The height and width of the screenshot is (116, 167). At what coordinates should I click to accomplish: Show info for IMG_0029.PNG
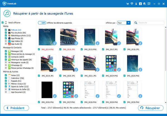119,96
